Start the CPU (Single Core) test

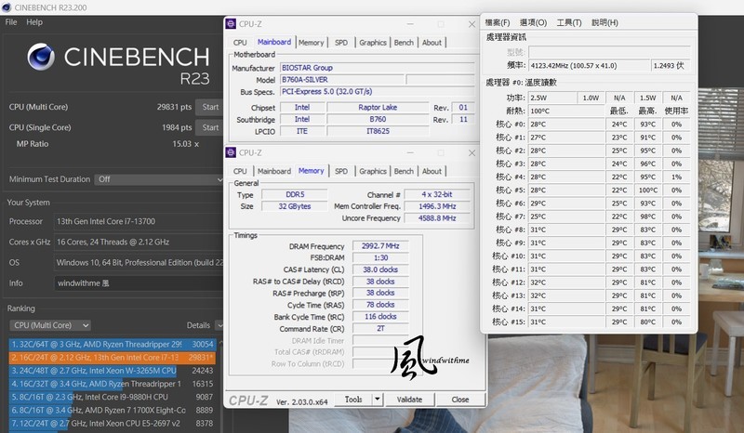pyautogui.click(x=210, y=127)
